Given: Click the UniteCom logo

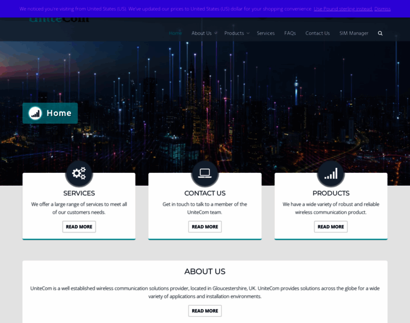Looking at the screenshot, I should pos(59,20).
